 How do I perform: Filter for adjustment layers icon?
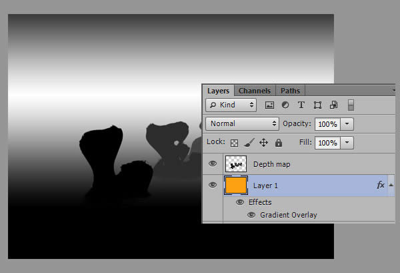coord(285,105)
